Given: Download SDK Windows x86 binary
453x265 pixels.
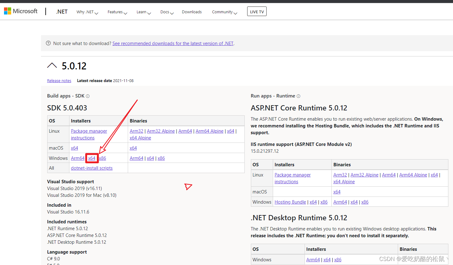Looking at the screenshot, I should click(x=161, y=158).
